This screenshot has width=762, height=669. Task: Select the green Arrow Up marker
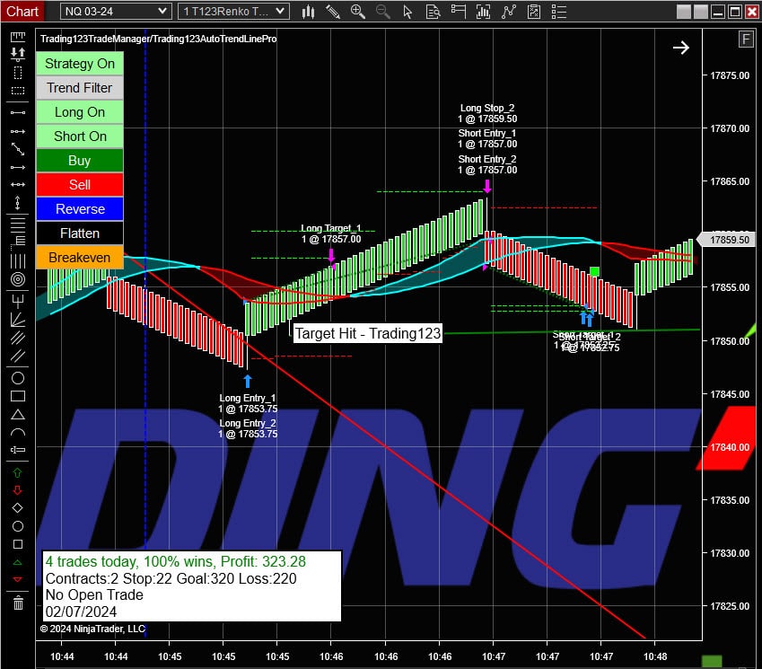pyautogui.click(x=17, y=472)
